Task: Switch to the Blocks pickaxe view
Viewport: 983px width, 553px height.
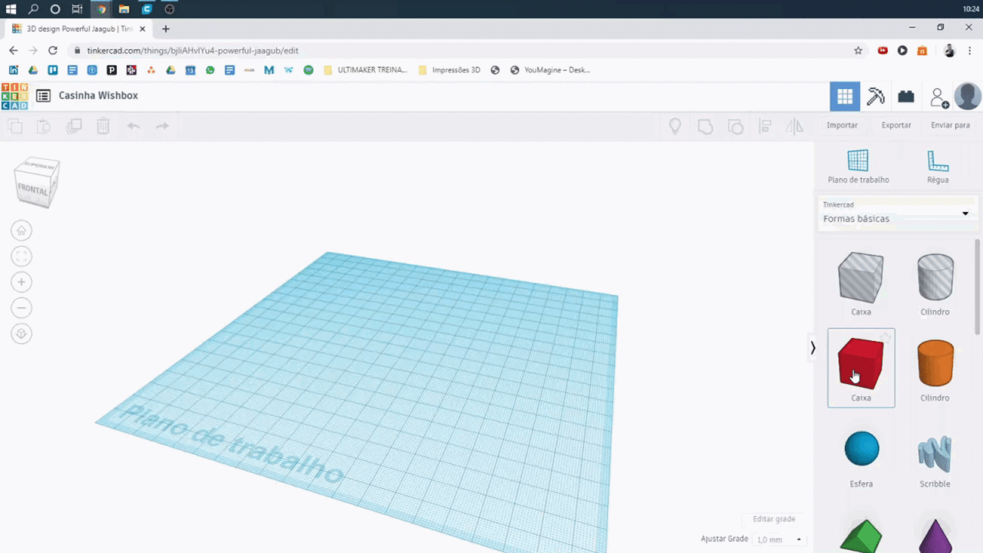Action: click(x=875, y=96)
